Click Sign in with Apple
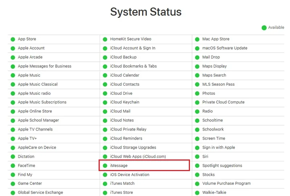Viewport: 290px width, 196px height. click(x=219, y=147)
